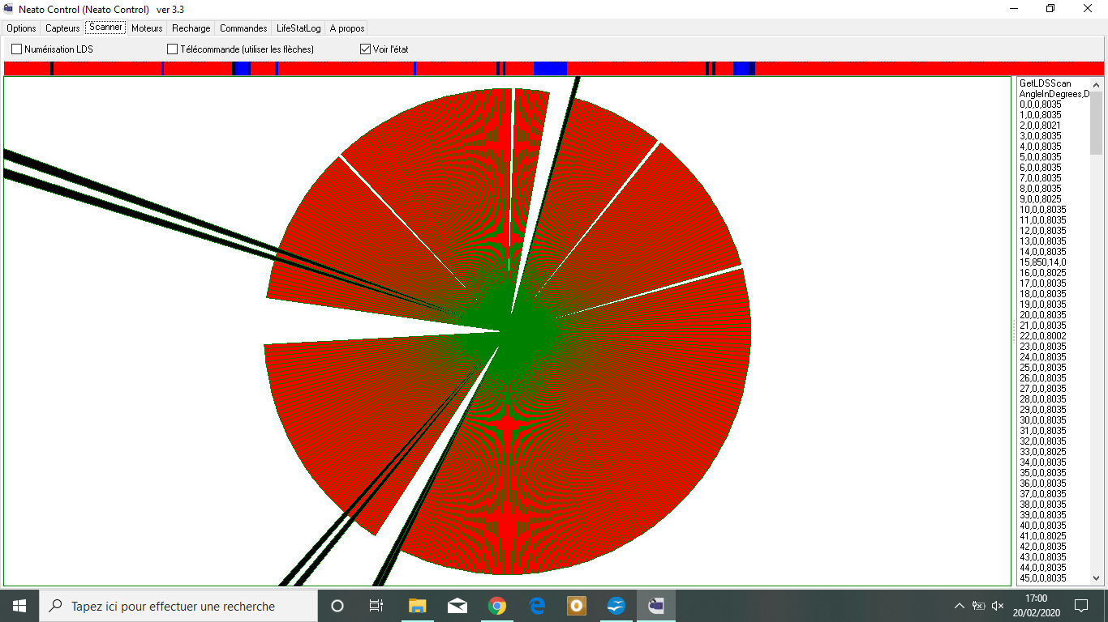Open the Windows notification center

[x=1080, y=606]
